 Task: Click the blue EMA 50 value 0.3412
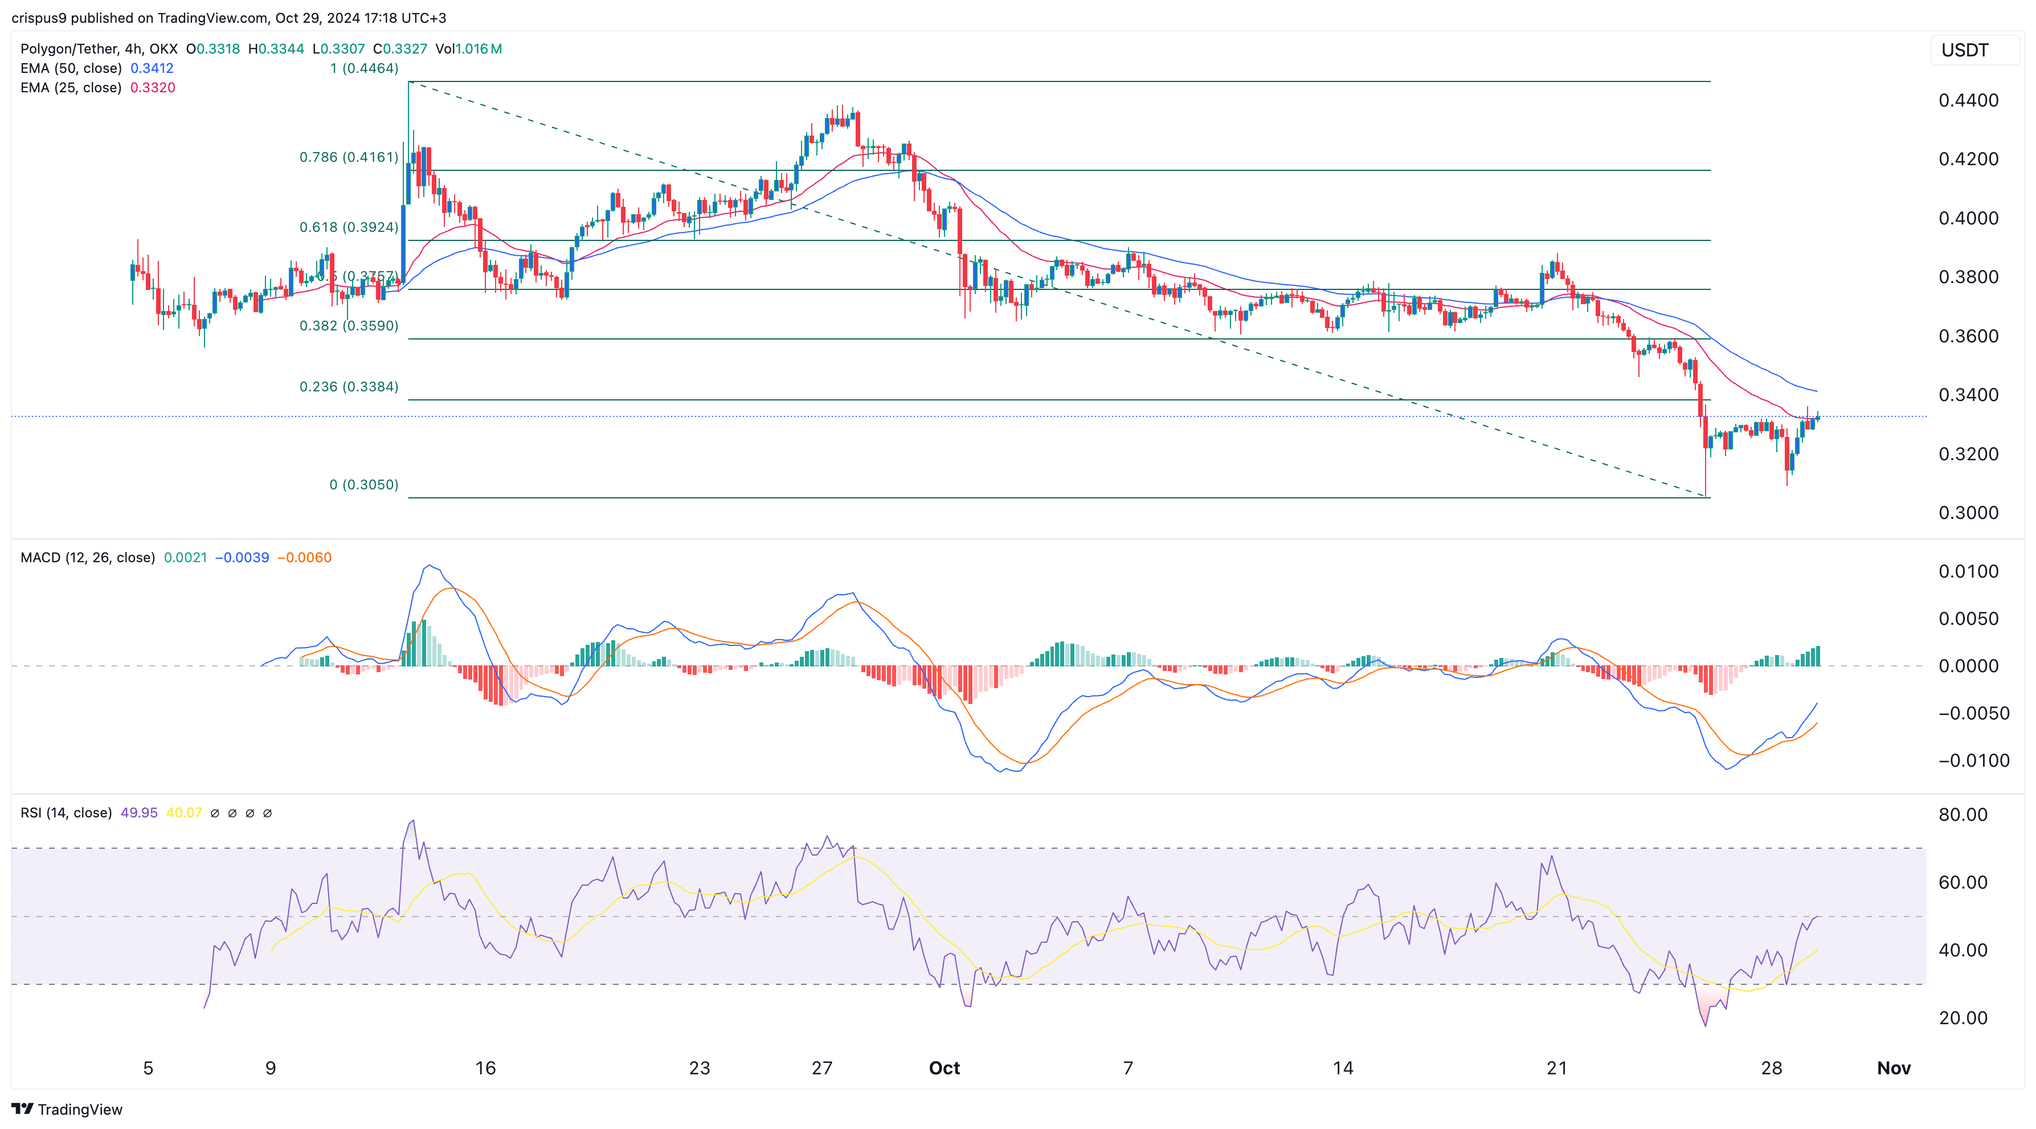point(153,69)
